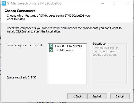
Task: Click the Space required 2.2 GB text
Action: 22,77
